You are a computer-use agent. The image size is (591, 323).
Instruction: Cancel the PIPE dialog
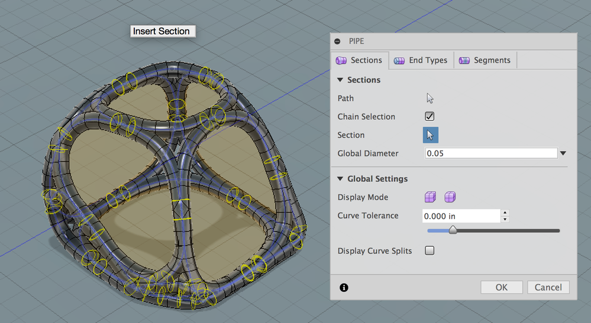(x=548, y=288)
